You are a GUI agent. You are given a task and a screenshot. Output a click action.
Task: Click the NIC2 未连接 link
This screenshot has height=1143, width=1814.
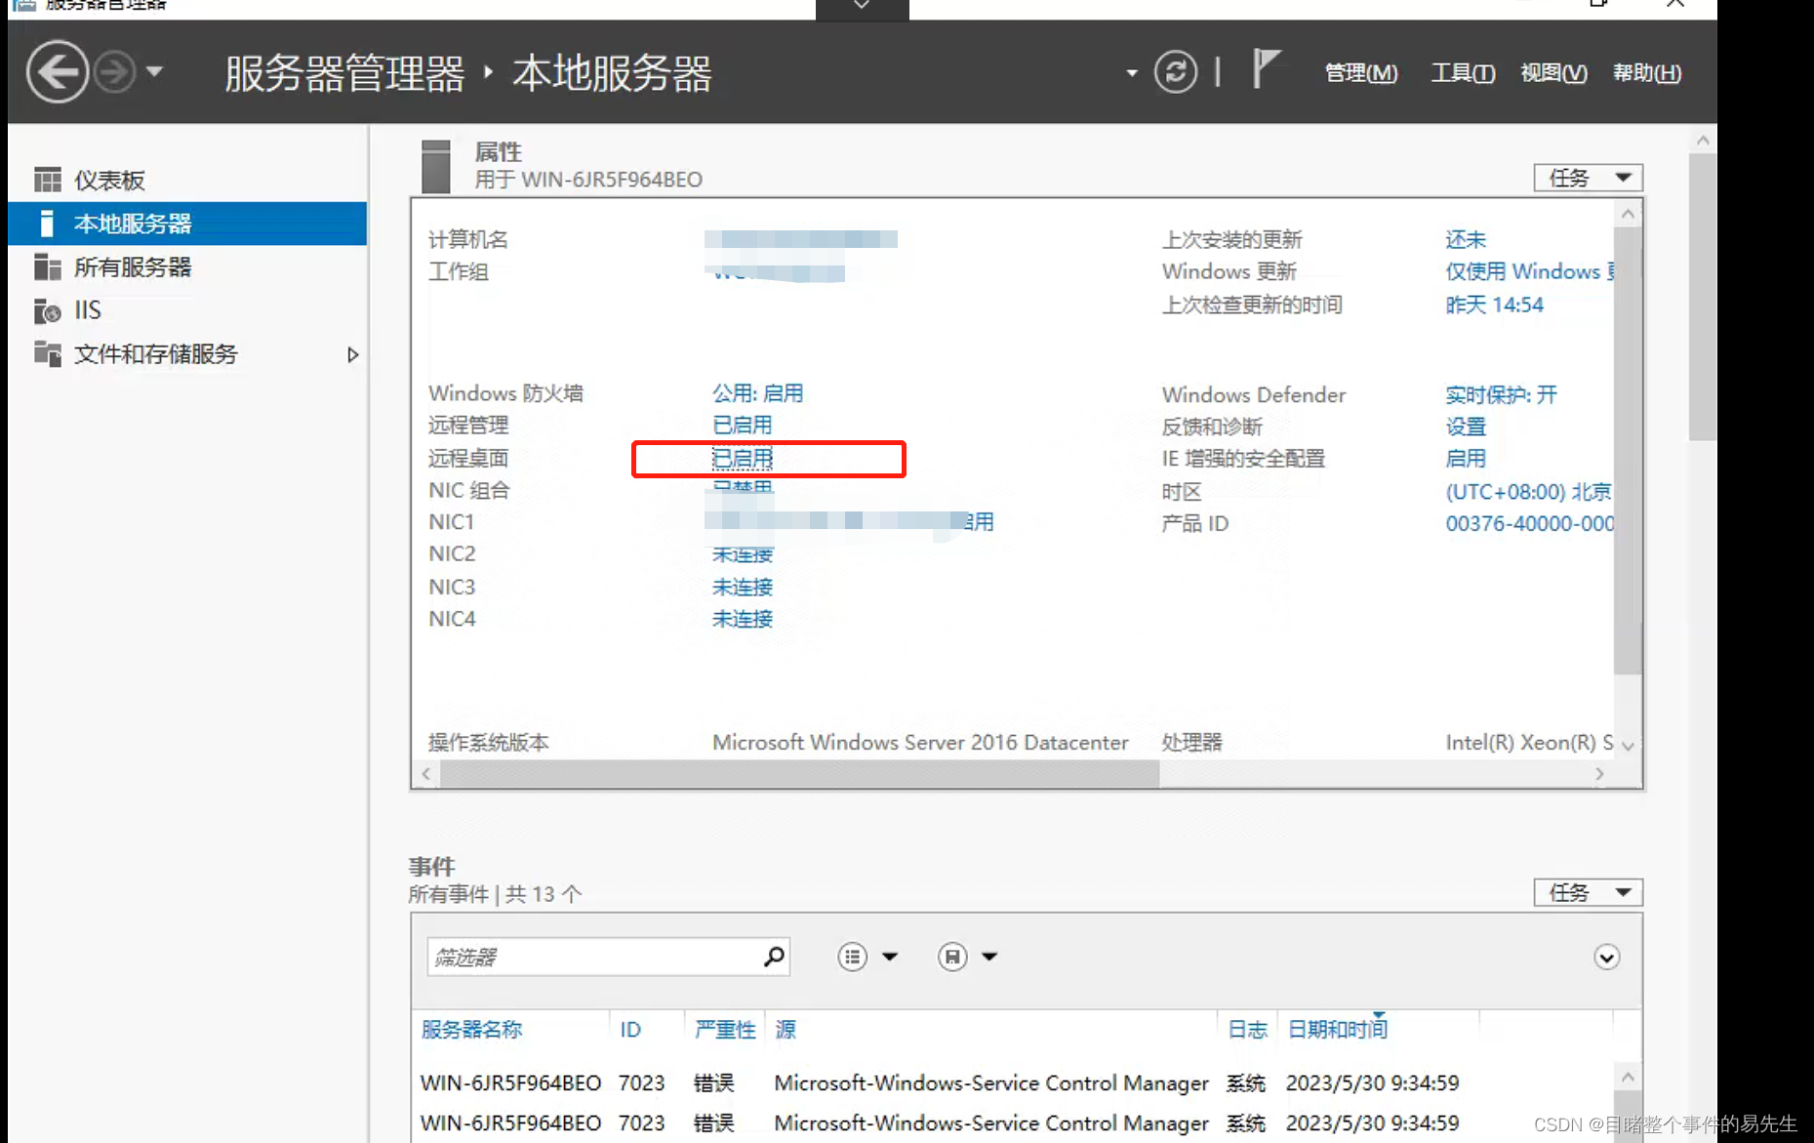(743, 554)
